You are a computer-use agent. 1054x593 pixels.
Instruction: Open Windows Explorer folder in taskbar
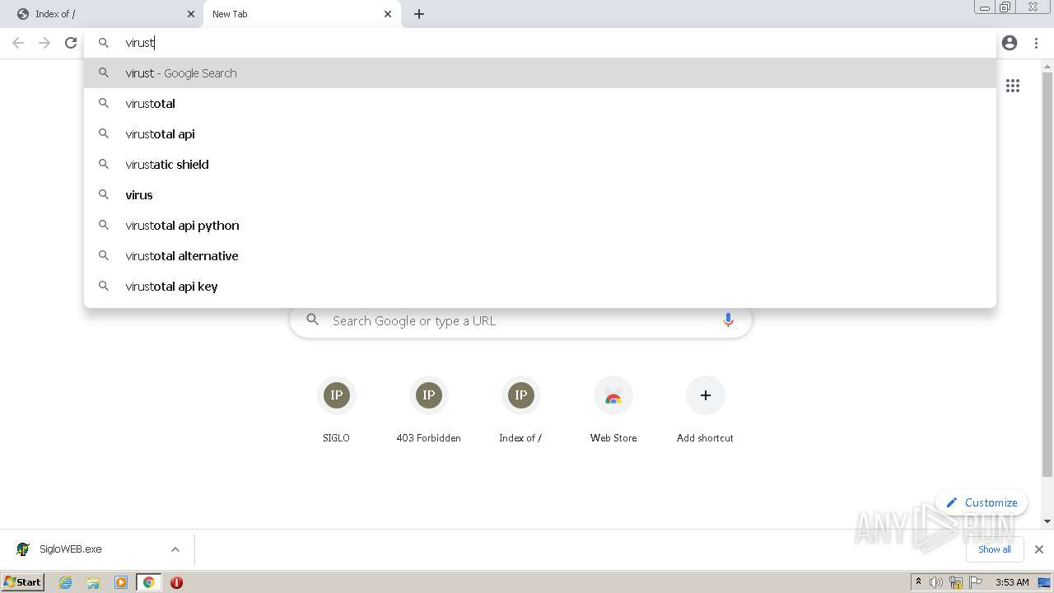[x=93, y=582]
